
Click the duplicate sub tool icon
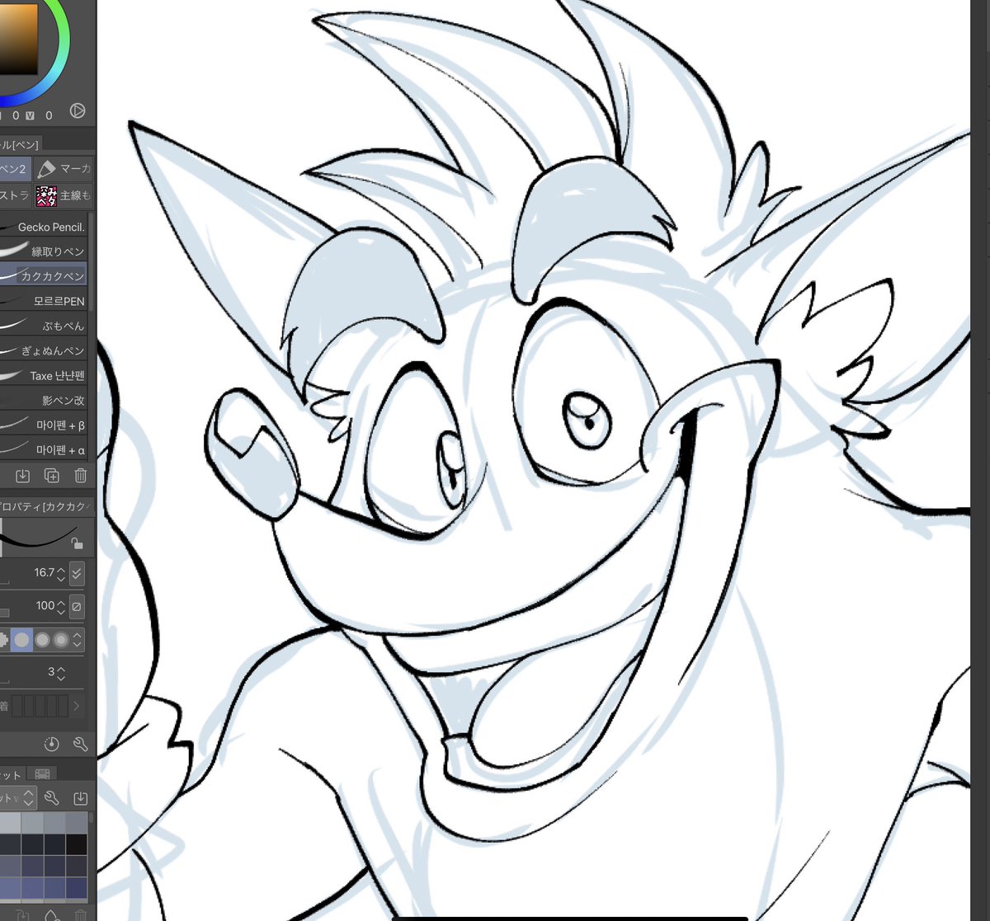51,476
